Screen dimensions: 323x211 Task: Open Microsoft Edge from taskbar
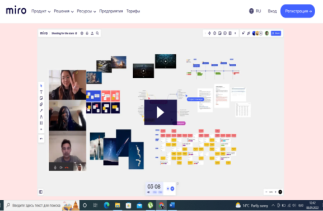tap(106, 205)
